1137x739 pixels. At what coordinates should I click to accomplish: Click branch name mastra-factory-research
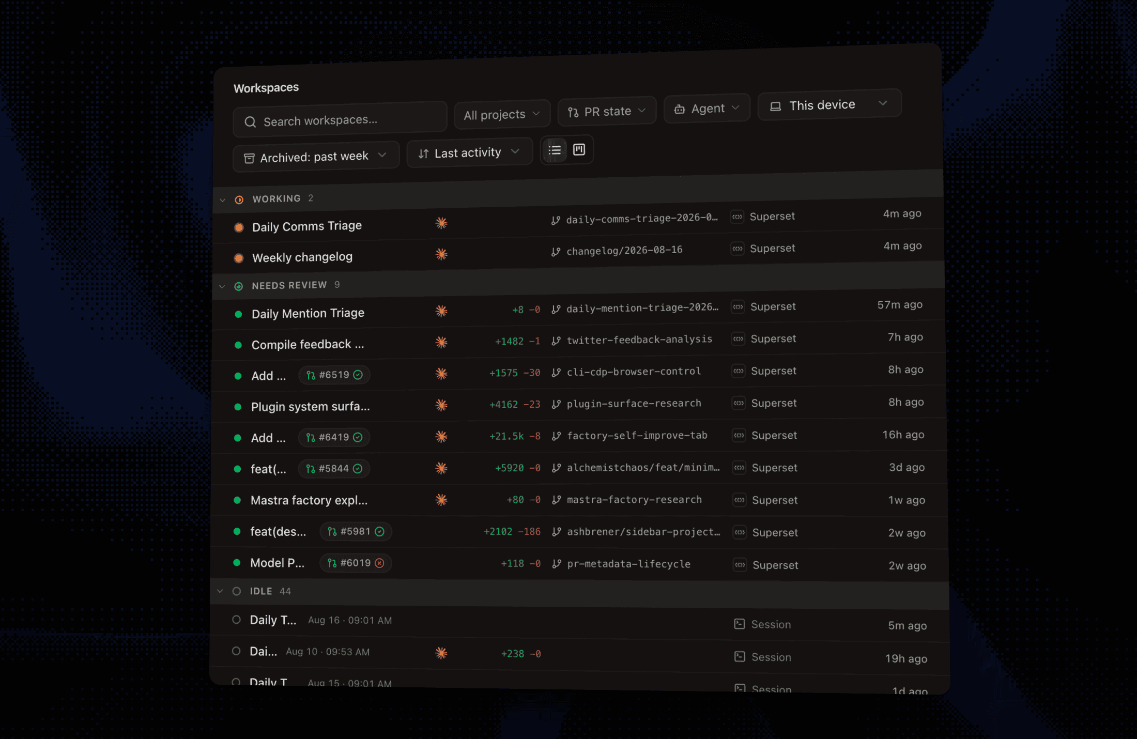click(635, 500)
